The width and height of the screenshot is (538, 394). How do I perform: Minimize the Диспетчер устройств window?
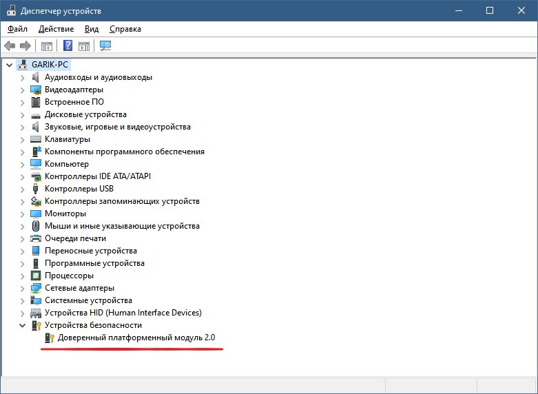[x=459, y=10]
